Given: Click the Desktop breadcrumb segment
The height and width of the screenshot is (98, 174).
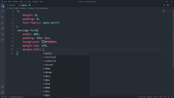Looking at the screenshot, I should click(23, 8).
